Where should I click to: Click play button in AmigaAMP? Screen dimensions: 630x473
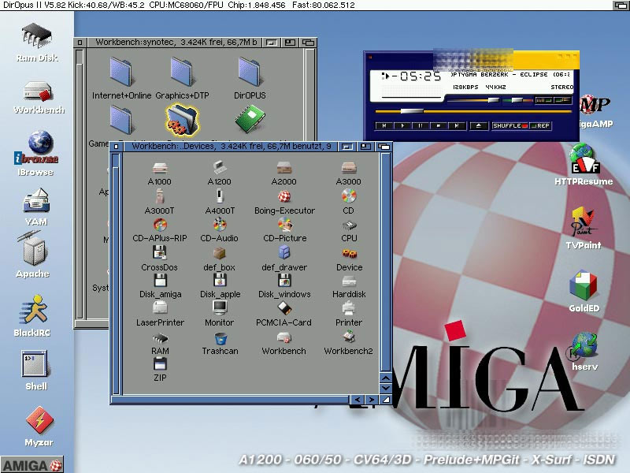pos(402,126)
